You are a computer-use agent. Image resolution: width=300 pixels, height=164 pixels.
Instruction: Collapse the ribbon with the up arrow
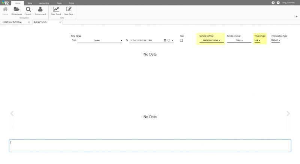[x=297, y=16]
